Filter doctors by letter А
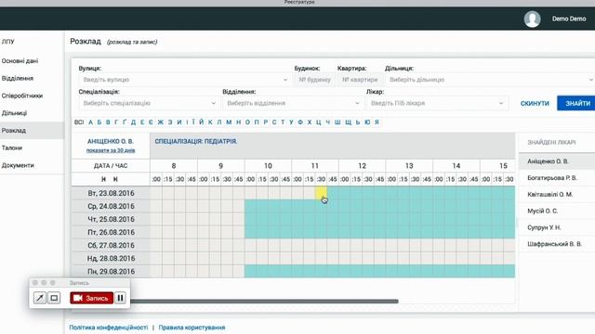Viewport: 595px width, 334px height. pyautogui.click(x=90, y=122)
